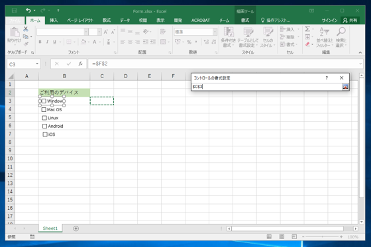Click the zoom in plus button
The width and height of the screenshot is (371, 247).
click(341, 236)
